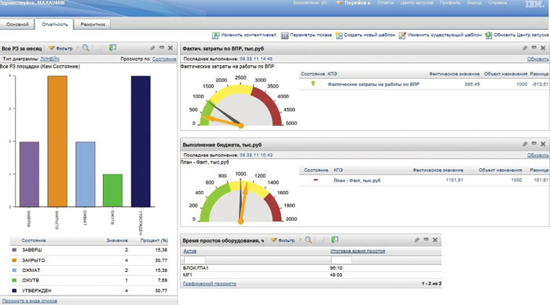Screen dimensions: 550x305
Task: Click the Актив filter input field
Action: pyautogui.click(x=195, y=260)
